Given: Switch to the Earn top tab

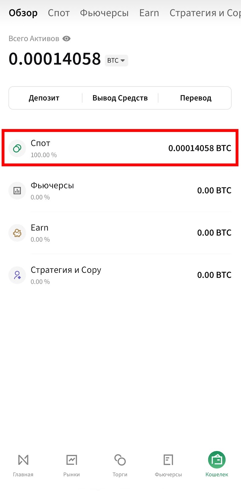Looking at the screenshot, I should point(149,13).
